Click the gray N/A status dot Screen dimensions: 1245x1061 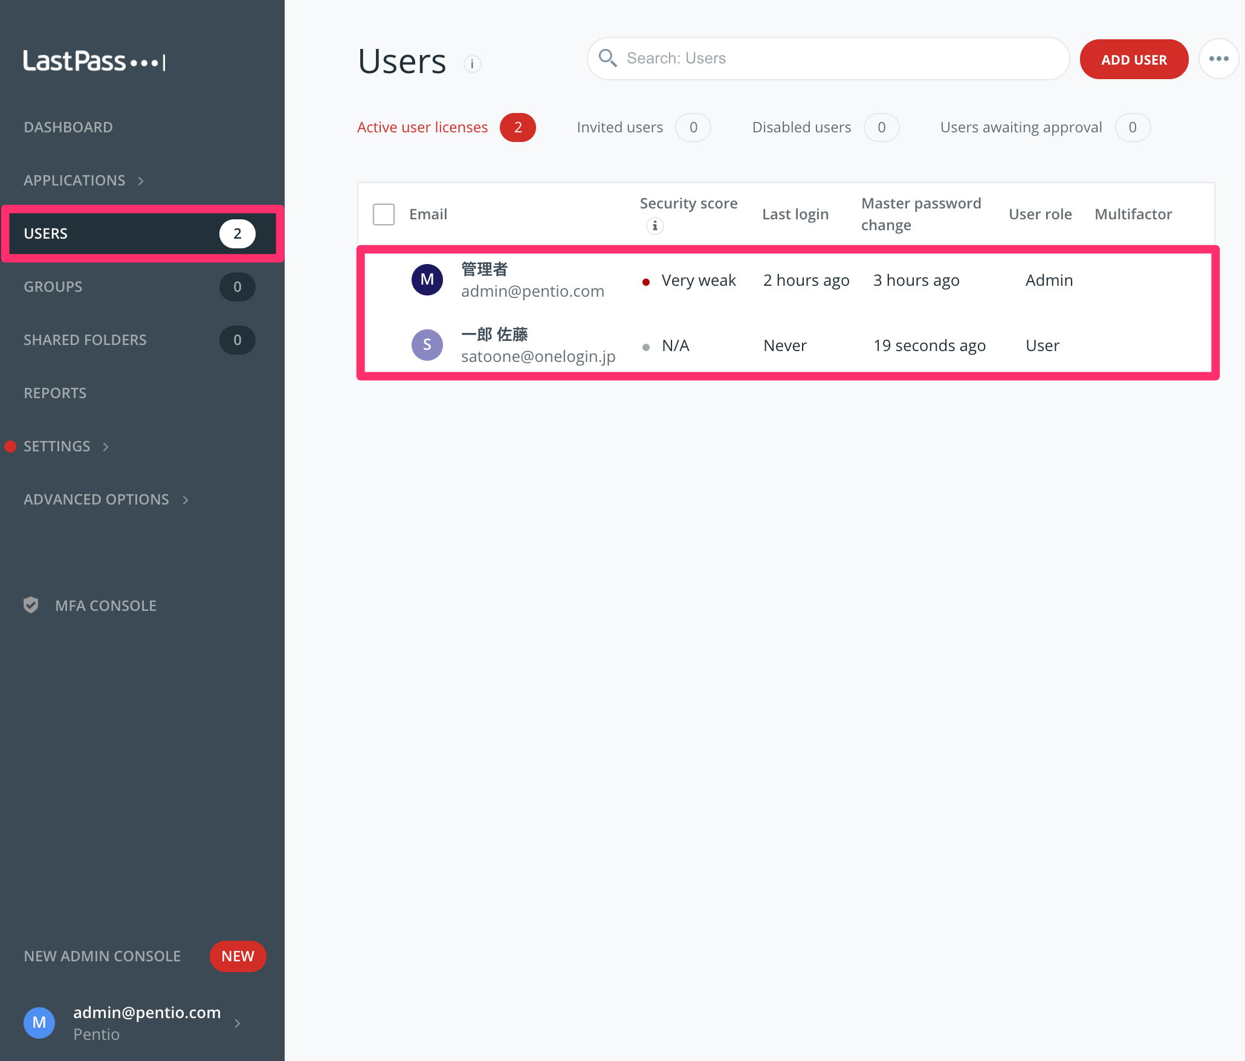tap(646, 347)
